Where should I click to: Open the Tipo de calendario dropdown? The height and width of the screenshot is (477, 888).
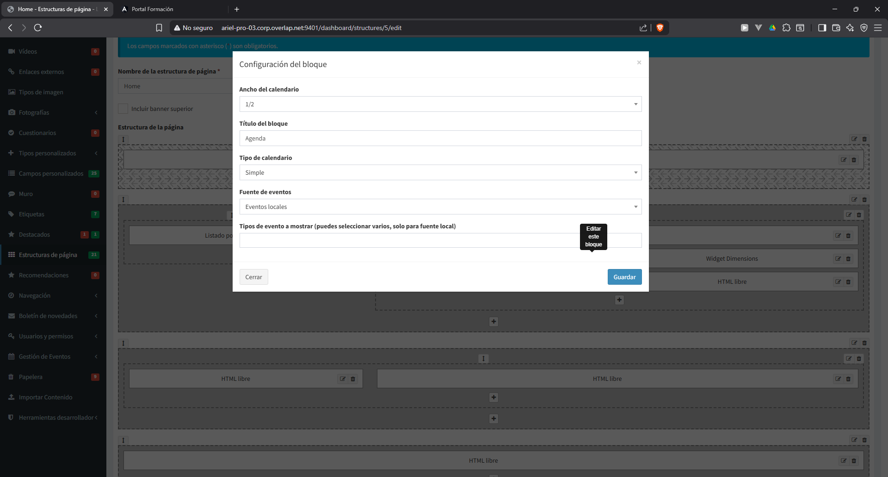tap(440, 172)
